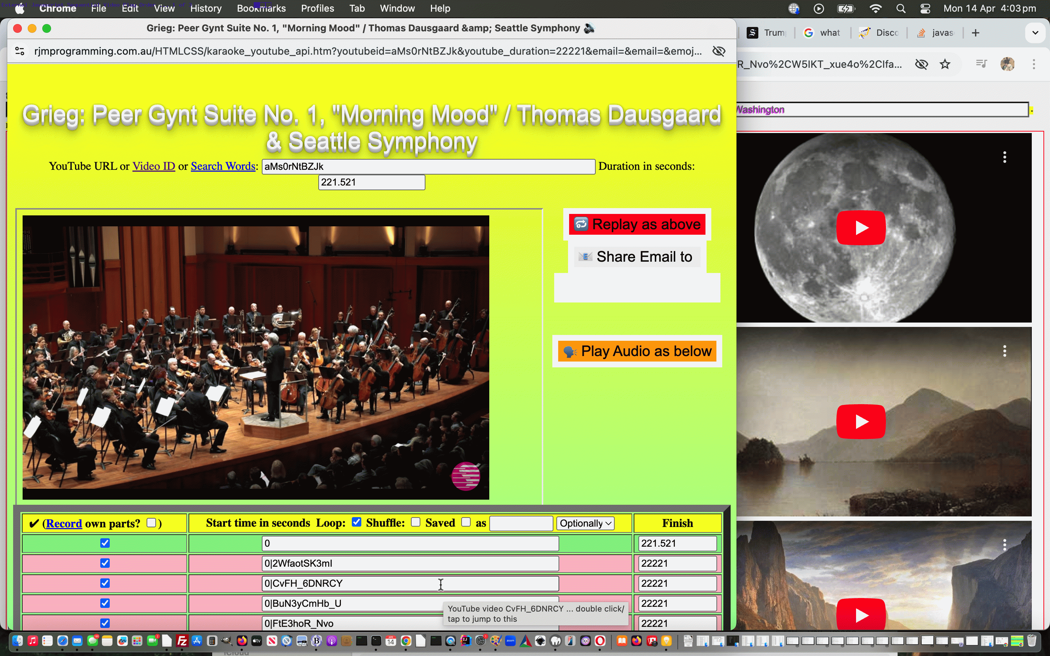Screen dimensions: 1050x656
Task: Open Now Playing icon in menu bar
Action: click(819, 9)
